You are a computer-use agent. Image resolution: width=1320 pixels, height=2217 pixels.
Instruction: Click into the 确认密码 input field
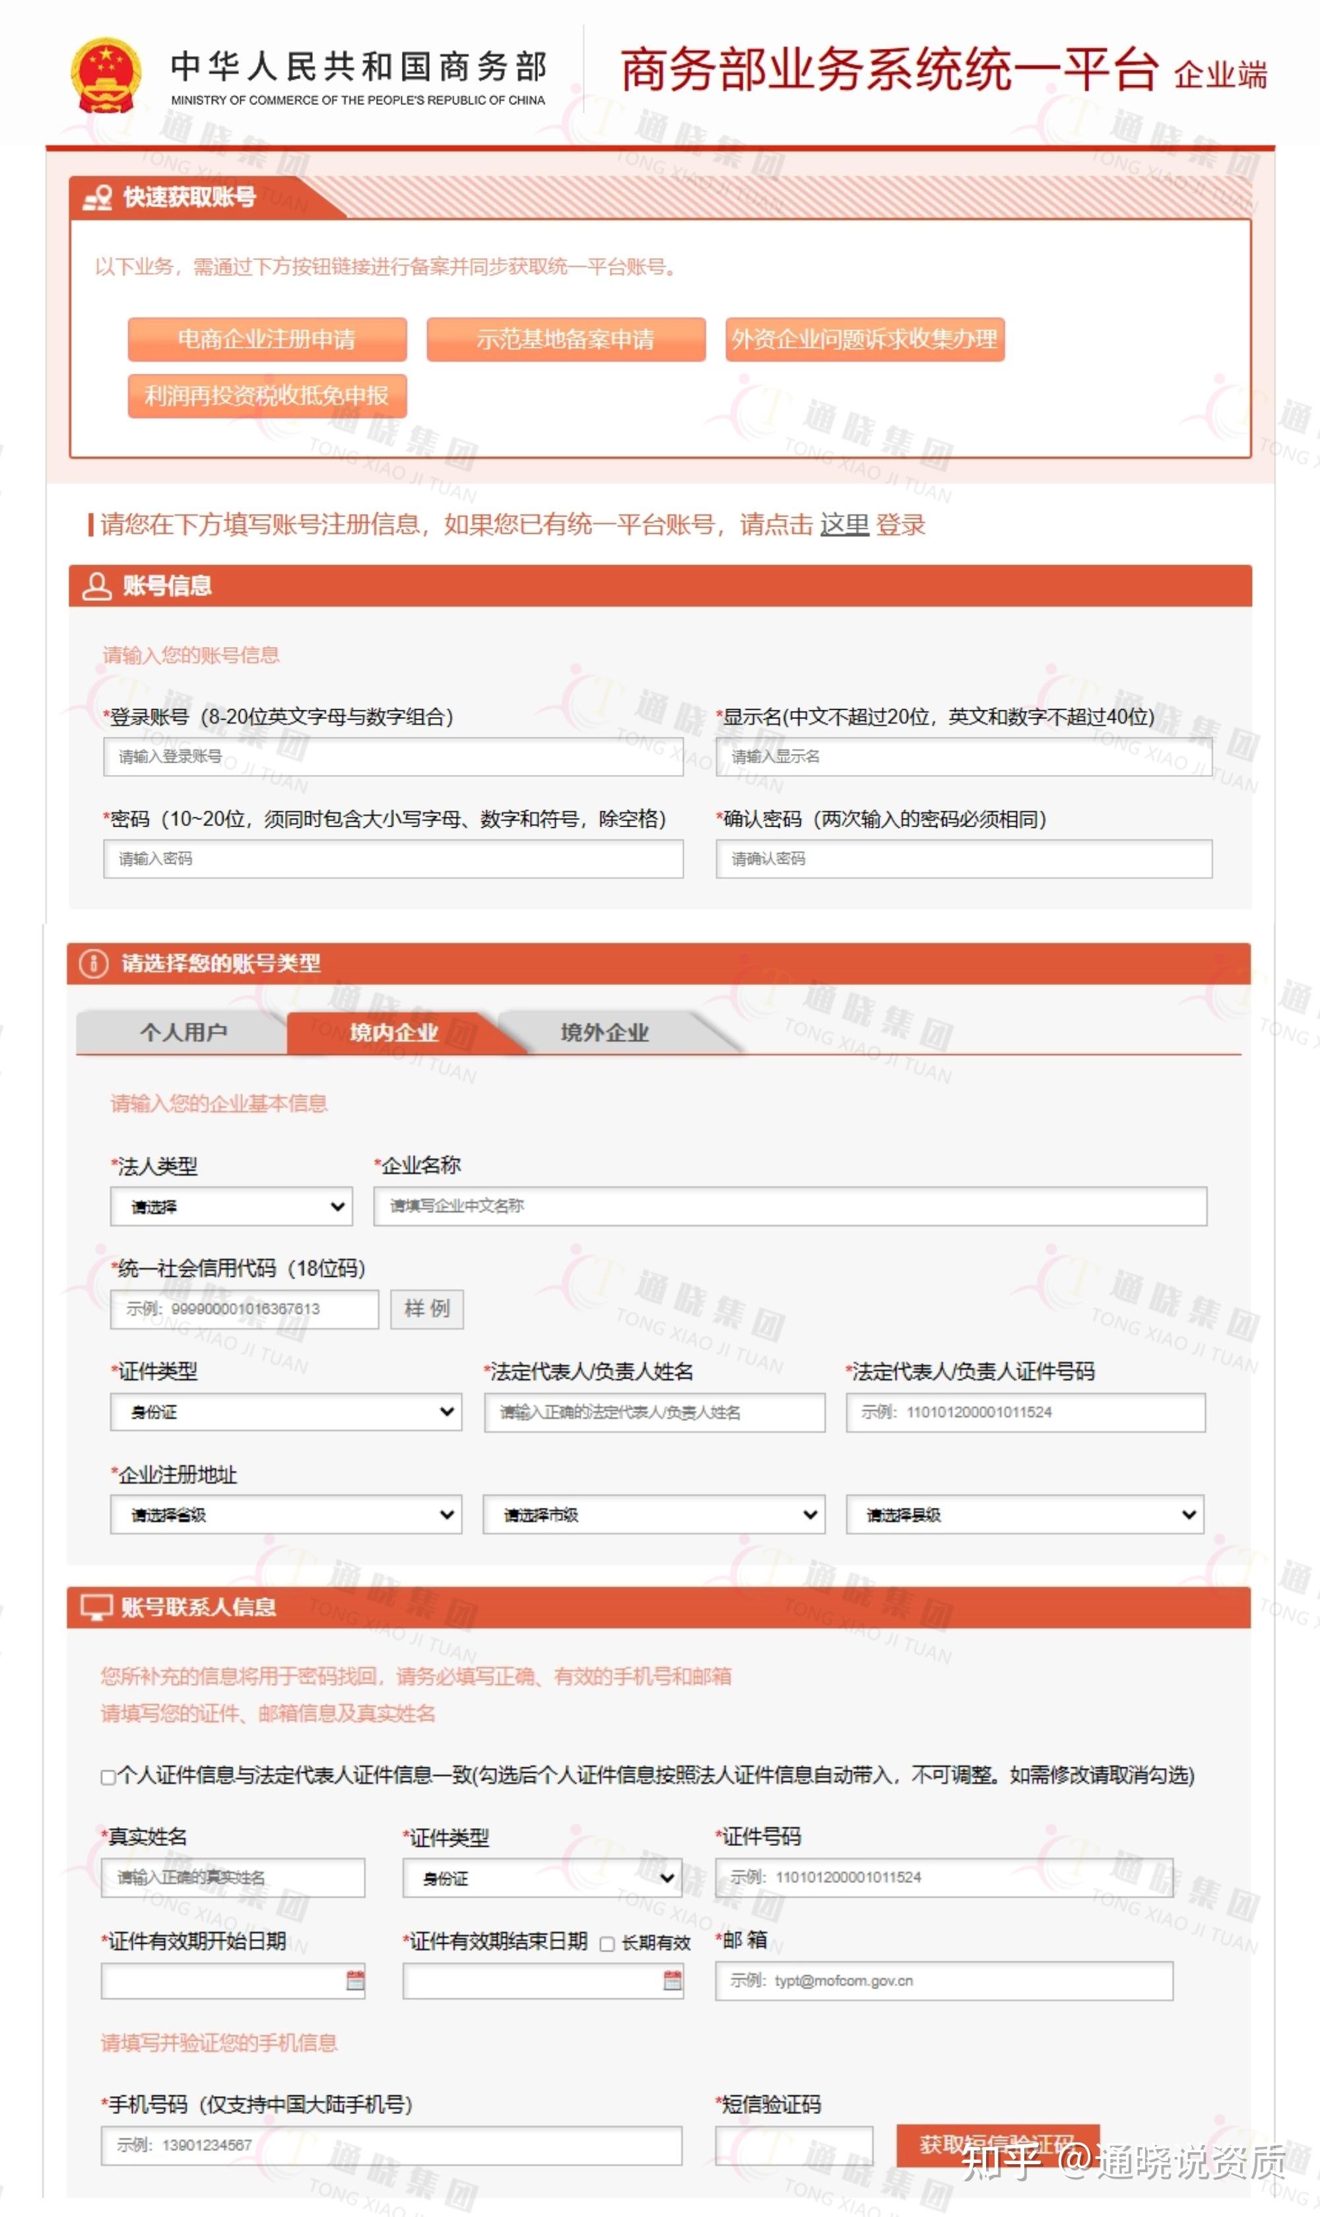(x=964, y=858)
